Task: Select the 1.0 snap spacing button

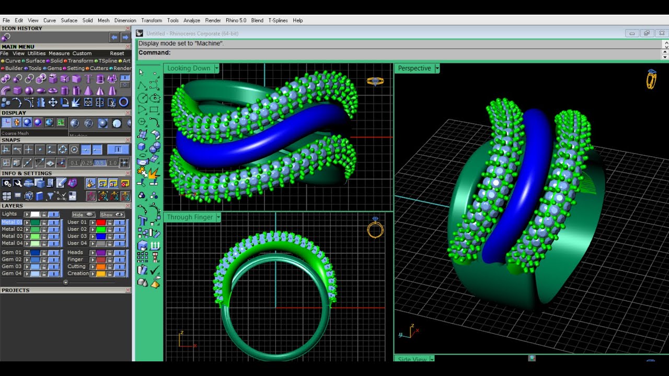Action: (113, 163)
